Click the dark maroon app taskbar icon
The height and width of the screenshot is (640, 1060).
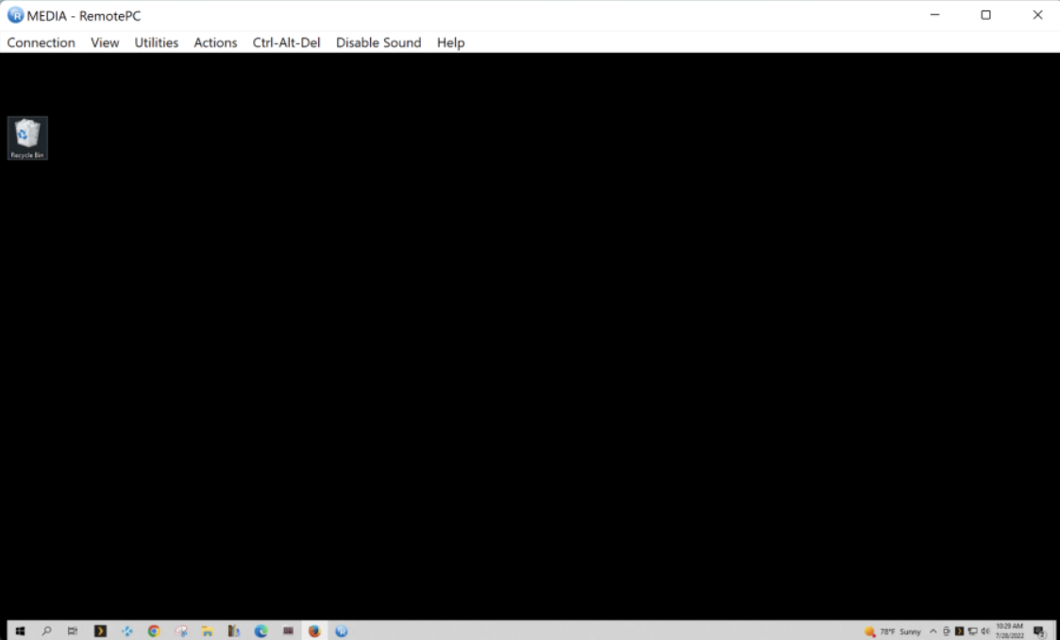[x=288, y=632]
